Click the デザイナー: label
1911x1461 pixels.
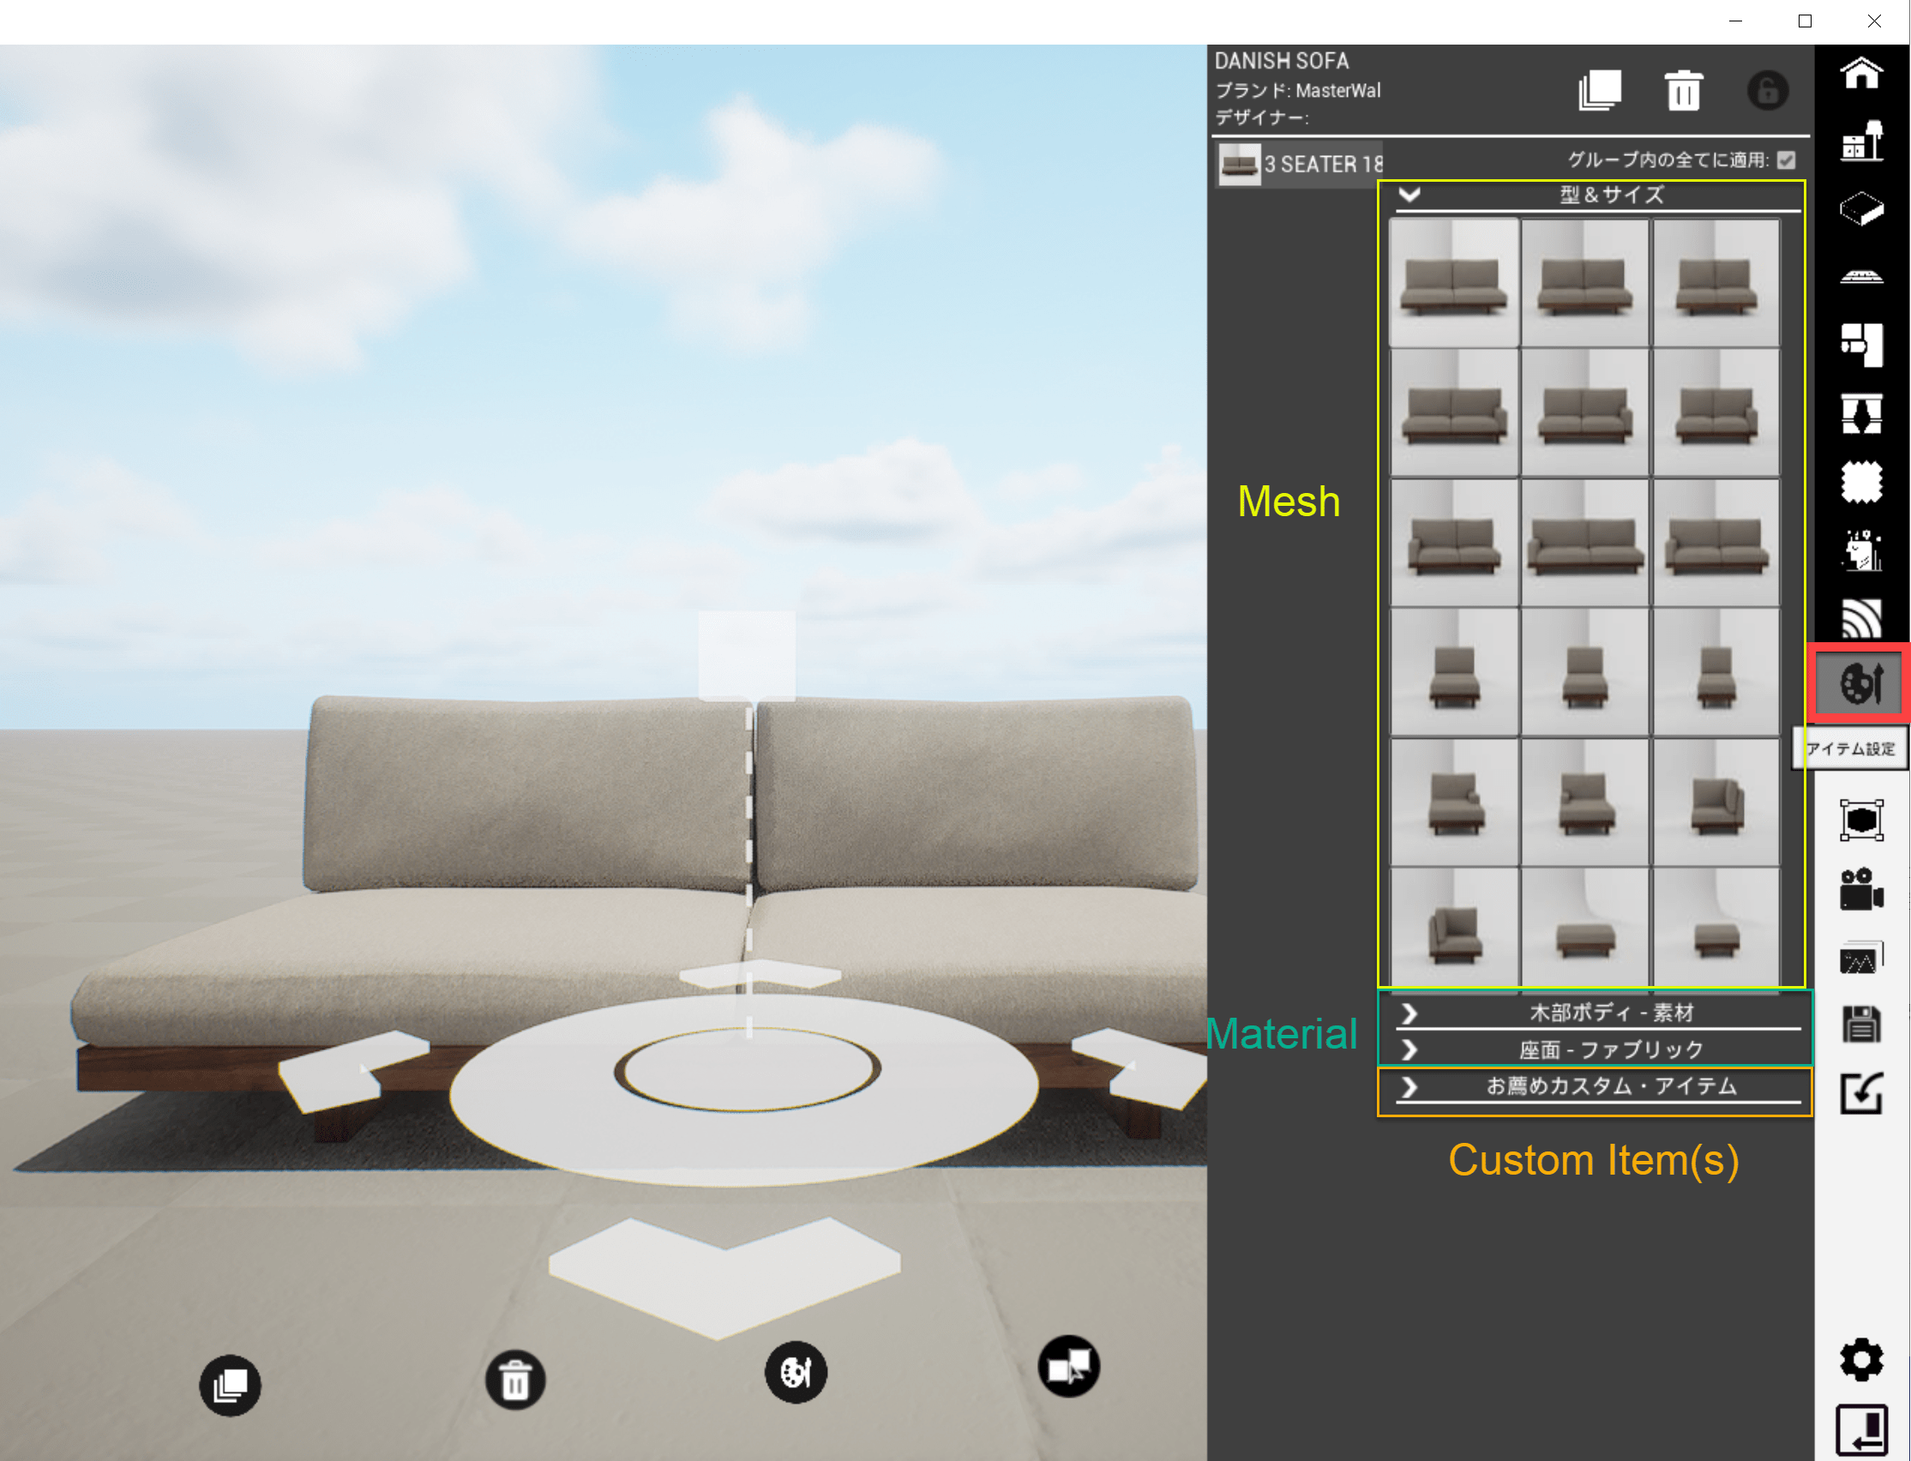(1261, 117)
